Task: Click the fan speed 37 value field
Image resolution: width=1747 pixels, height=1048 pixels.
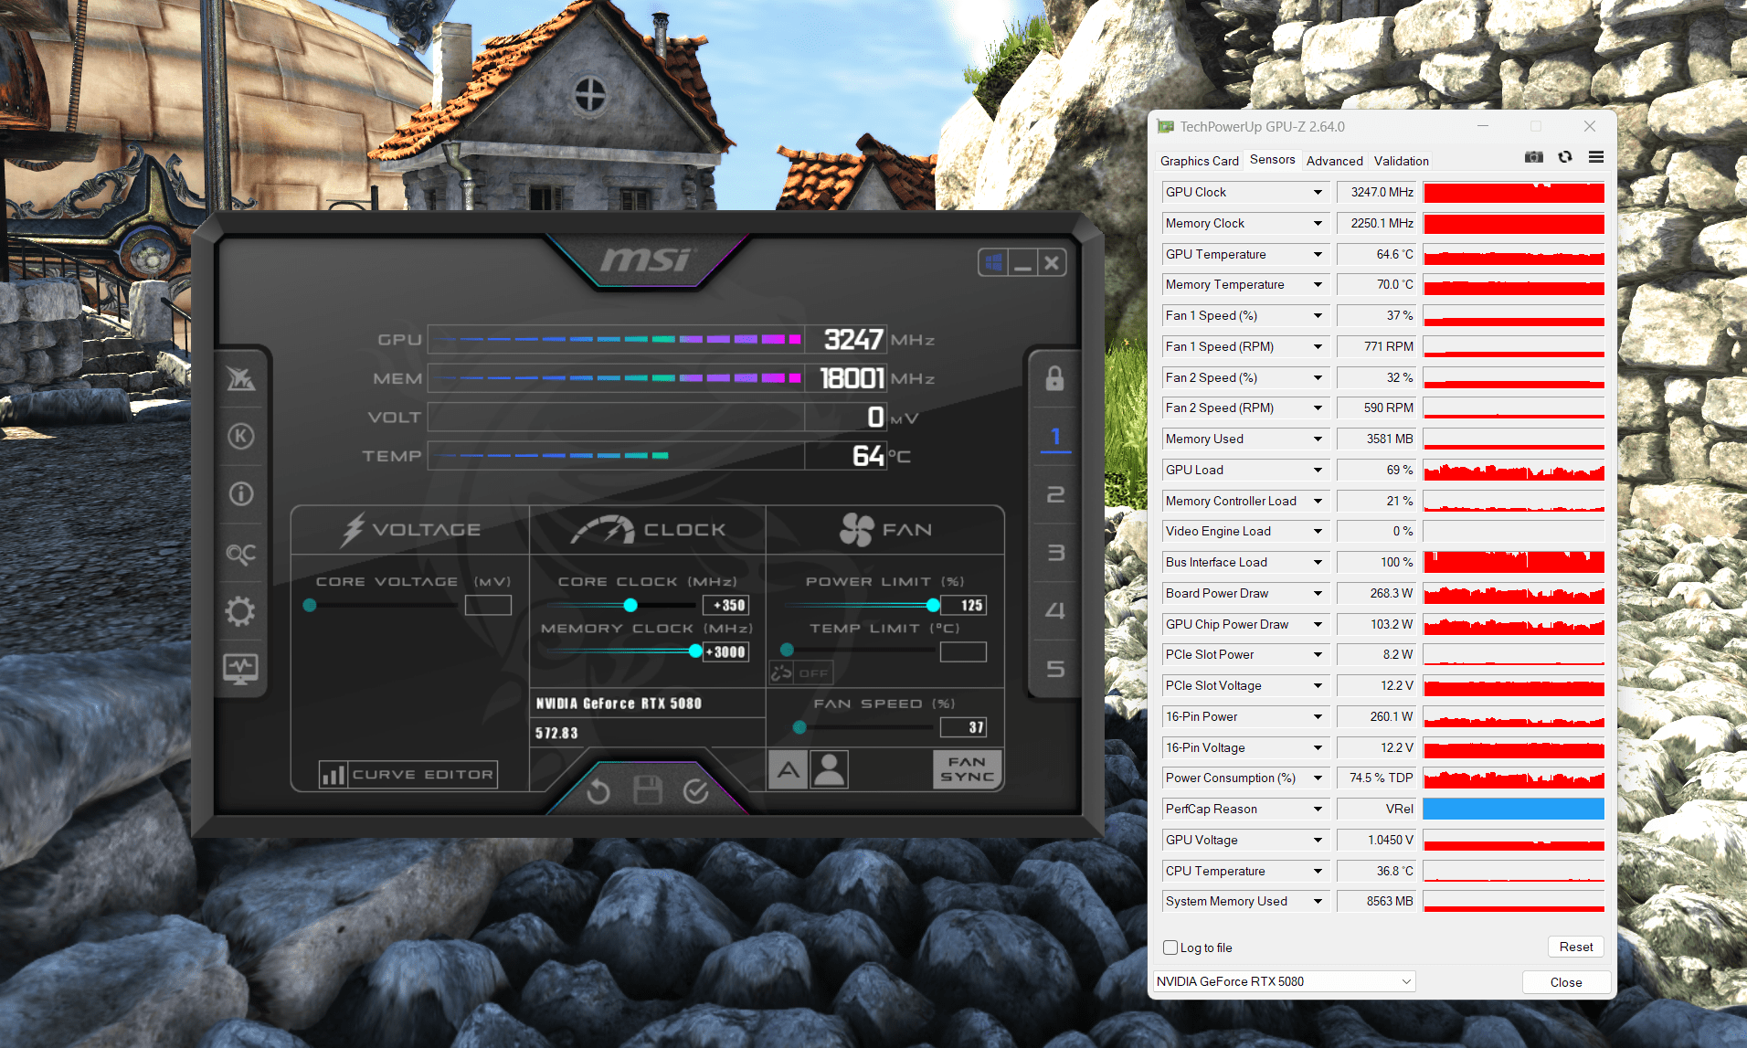Action: coord(963,727)
